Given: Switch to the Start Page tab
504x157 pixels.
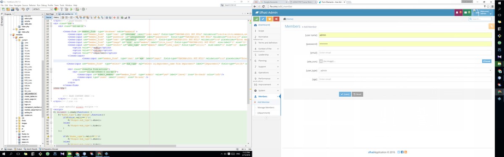Looking at the screenshot, I should click(50, 14).
